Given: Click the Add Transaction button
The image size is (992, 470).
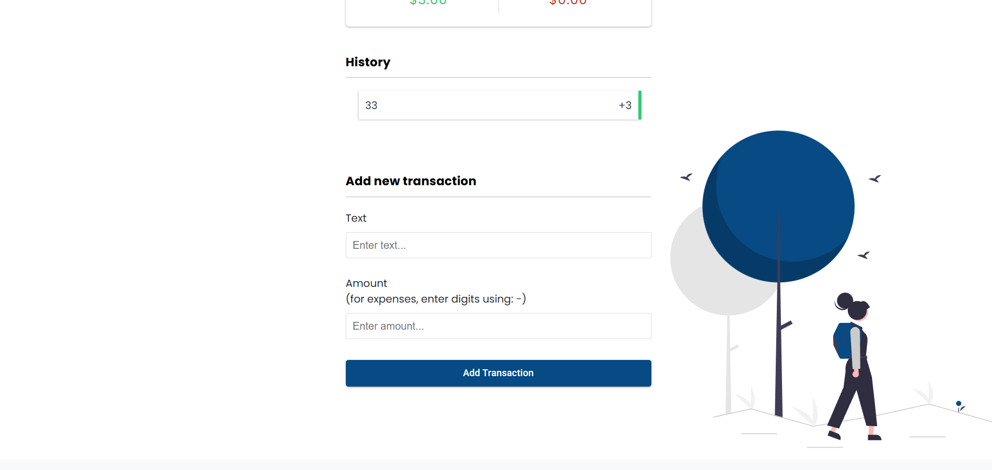Looking at the screenshot, I should click(498, 373).
